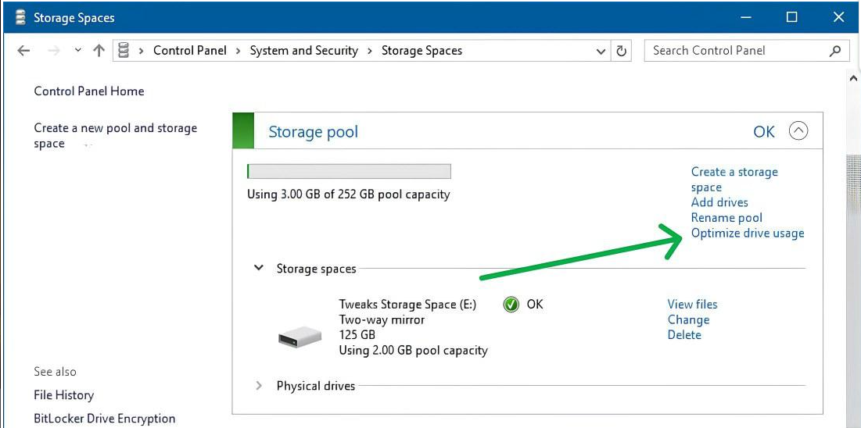Click the search magnifier icon

(x=835, y=51)
